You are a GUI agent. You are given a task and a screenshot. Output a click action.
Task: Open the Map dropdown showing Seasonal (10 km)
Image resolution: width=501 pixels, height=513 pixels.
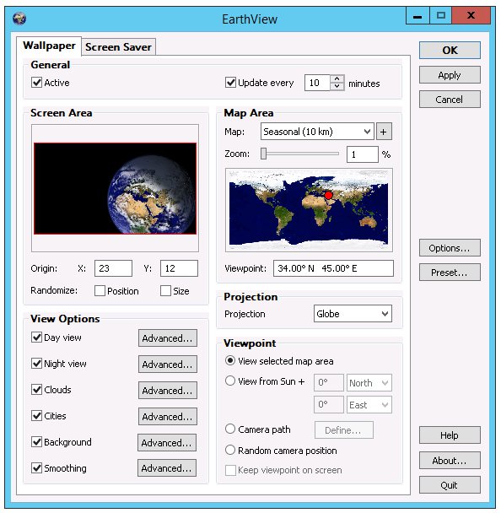coord(317,132)
